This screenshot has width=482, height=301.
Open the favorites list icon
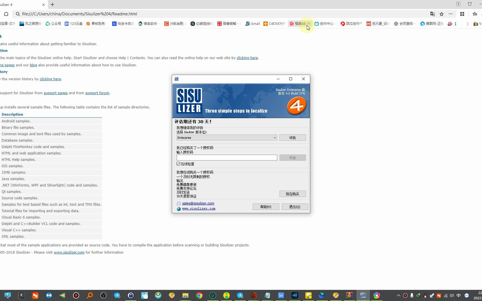[x=475, y=14]
